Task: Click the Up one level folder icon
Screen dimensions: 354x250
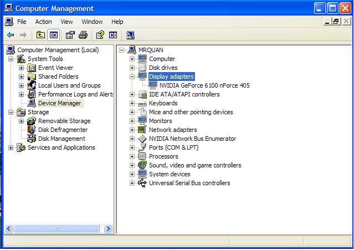Action: point(40,35)
